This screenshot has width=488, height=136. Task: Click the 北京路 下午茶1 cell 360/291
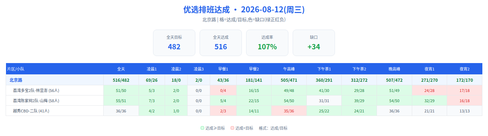point(324,80)
